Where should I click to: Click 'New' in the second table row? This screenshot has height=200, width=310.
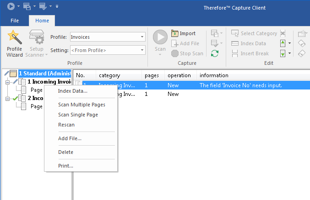173,94
